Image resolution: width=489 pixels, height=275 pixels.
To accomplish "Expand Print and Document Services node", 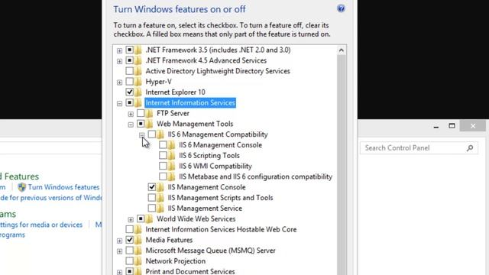I will pyautogui.click(x=119, y=272).
